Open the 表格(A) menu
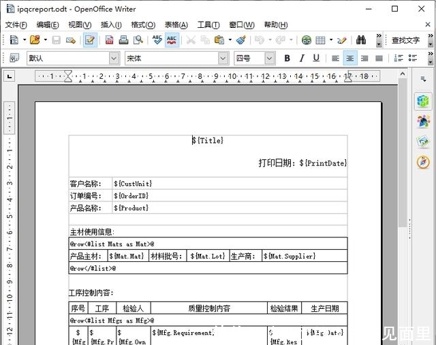The image size is (436, 345). 176,24
